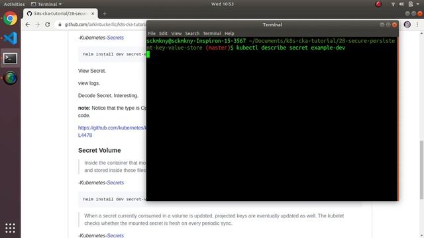Image resolution: width=424 pixels, height=238 pixels.
Task: Open Google Chrome from the dock
Action: tap(11, 19)
